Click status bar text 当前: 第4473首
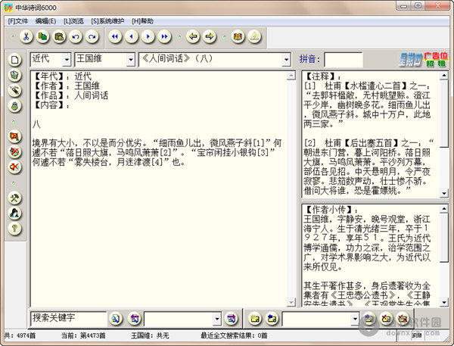 pos(83,335)
